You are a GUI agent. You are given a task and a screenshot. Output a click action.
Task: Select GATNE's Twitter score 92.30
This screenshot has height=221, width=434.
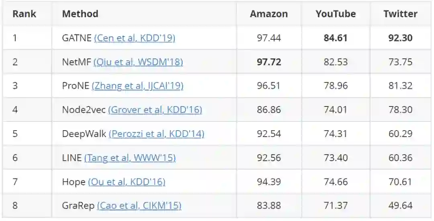tap(400, 38)
